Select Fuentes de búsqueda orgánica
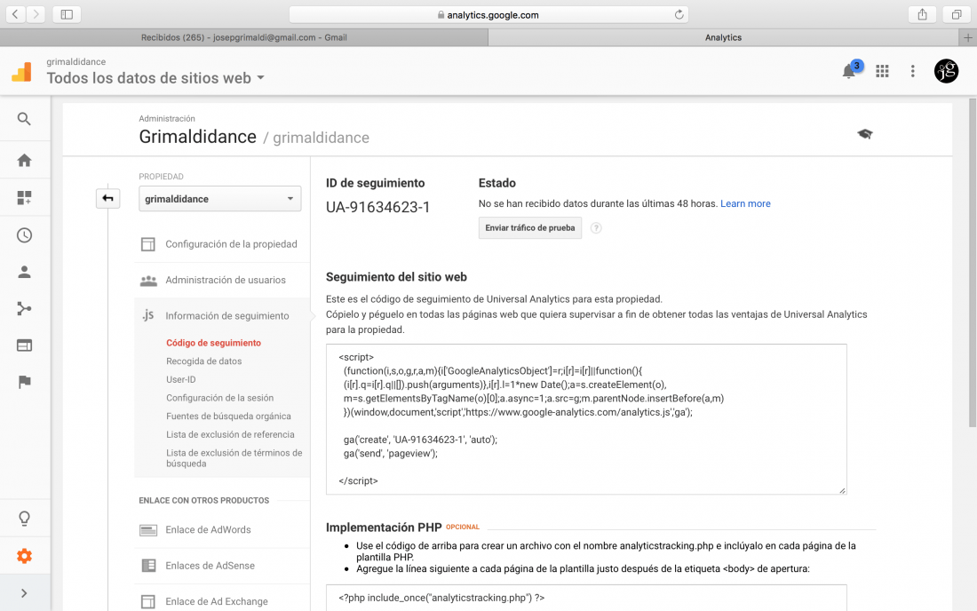977x611 pixels. coord(228,416)
